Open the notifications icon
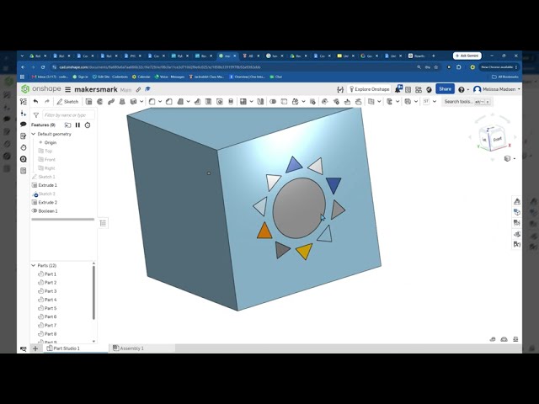Screen dimensions: 539x404 coord(398,89)
